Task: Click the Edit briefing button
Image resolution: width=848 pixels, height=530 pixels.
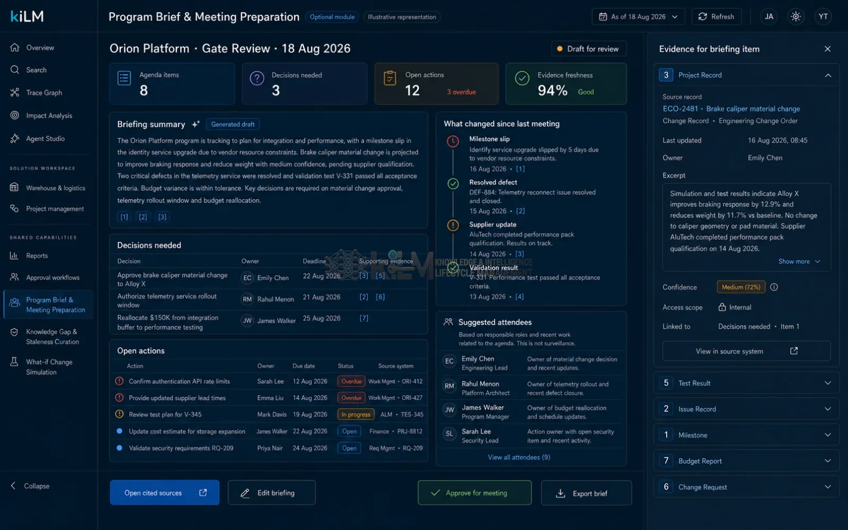Action: [x=271, y=493]
